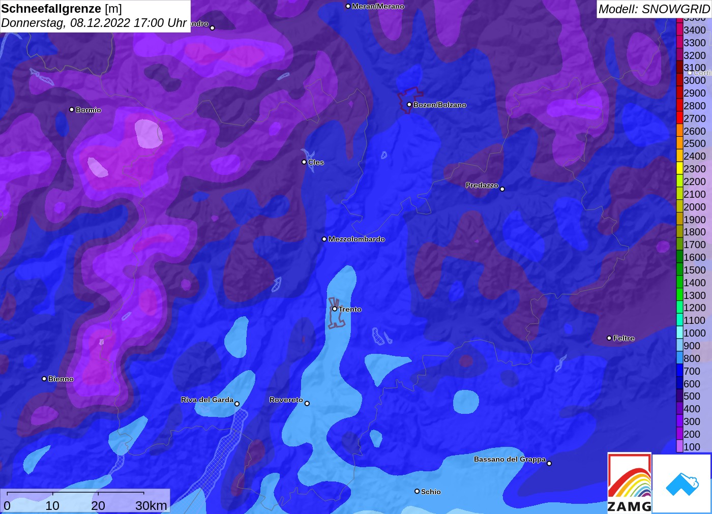Screen dimensions: 712x514
Task: Click the 2000 legend color swatch
Action: (x=679, y=206)
